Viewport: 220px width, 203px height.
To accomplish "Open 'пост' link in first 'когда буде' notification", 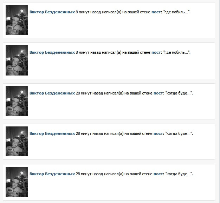I will (x=158, y=93).
